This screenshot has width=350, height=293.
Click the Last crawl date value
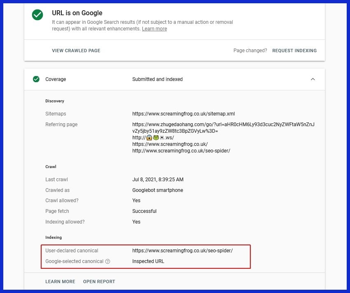pyautogui.click(x=158, y=180)
